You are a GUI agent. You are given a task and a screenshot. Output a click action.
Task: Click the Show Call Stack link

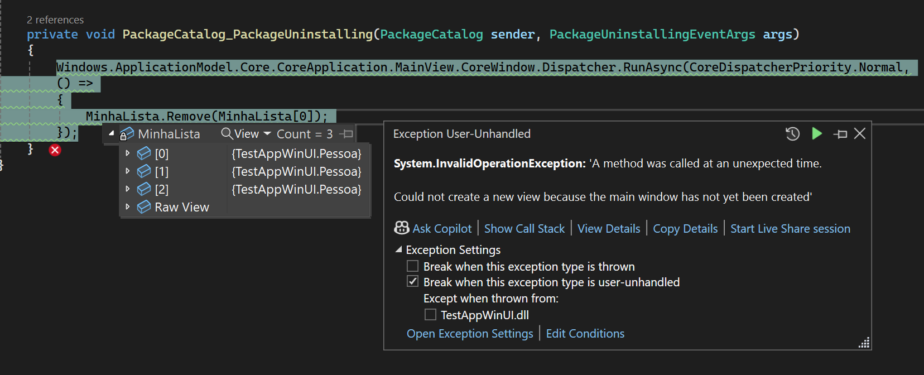pyautogui.click(x=524, y=229)
